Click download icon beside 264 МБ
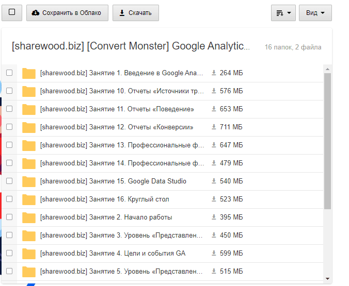The height and width of the screenshot is (286, 349). coord(214,73)
